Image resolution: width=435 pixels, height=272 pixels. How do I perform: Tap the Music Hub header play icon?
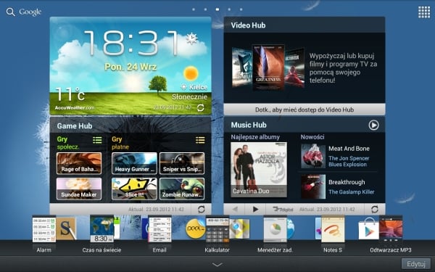coord(373,125)
